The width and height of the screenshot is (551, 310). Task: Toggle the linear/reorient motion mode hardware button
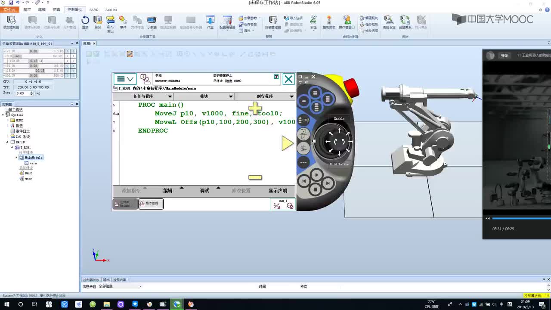click(303, 134)
